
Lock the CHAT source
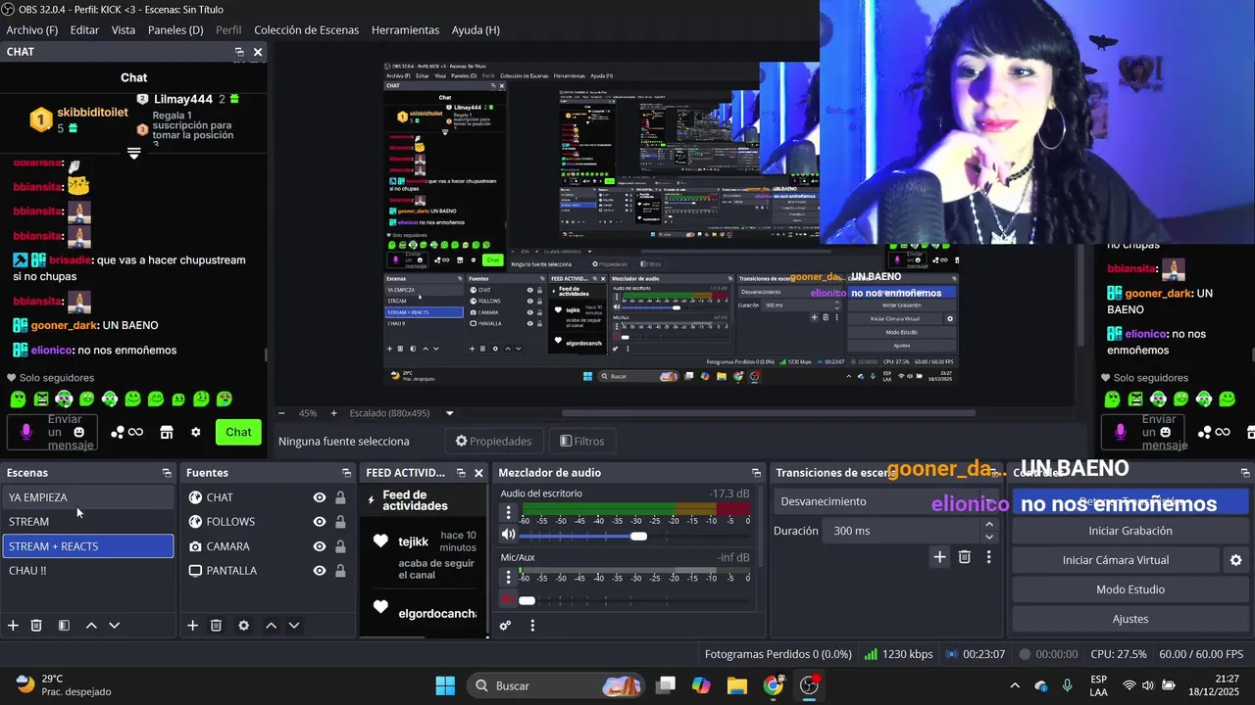[340, 497]
